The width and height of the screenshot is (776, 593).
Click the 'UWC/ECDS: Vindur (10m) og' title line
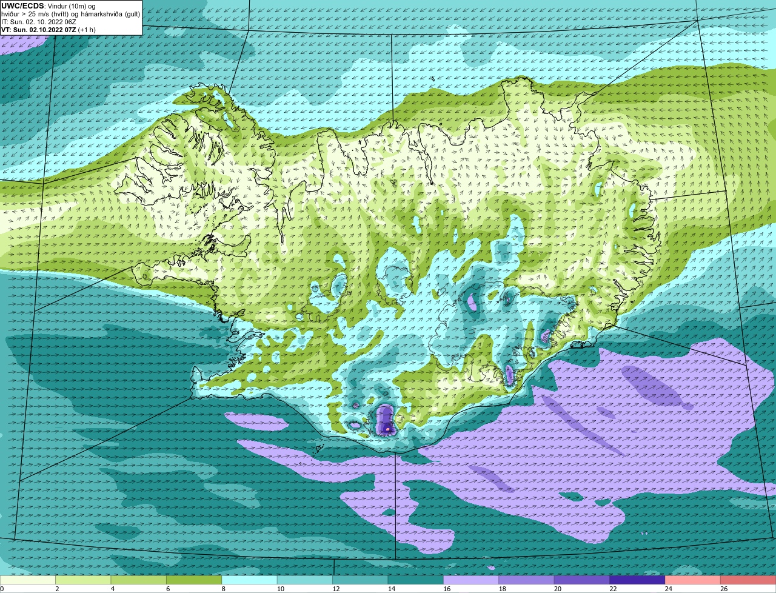[x=48, y=6]
